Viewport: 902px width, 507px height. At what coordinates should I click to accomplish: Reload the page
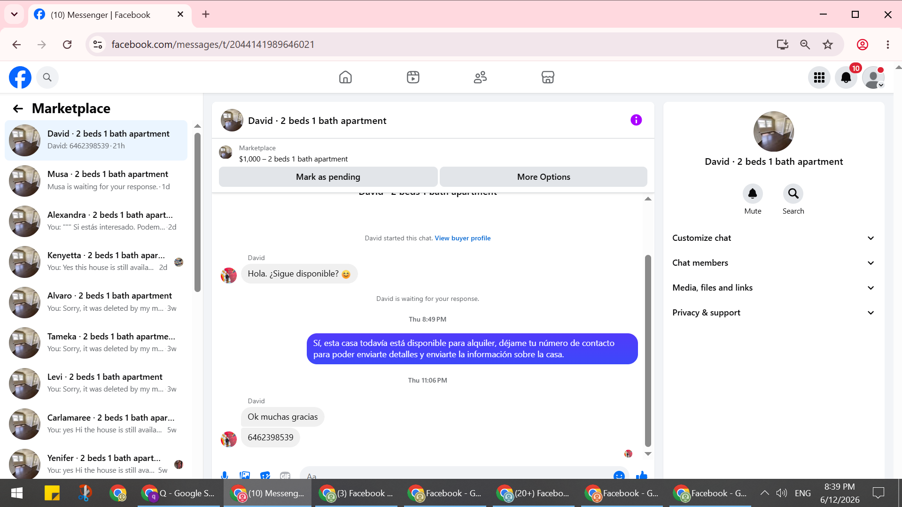(x=67, y=45)
